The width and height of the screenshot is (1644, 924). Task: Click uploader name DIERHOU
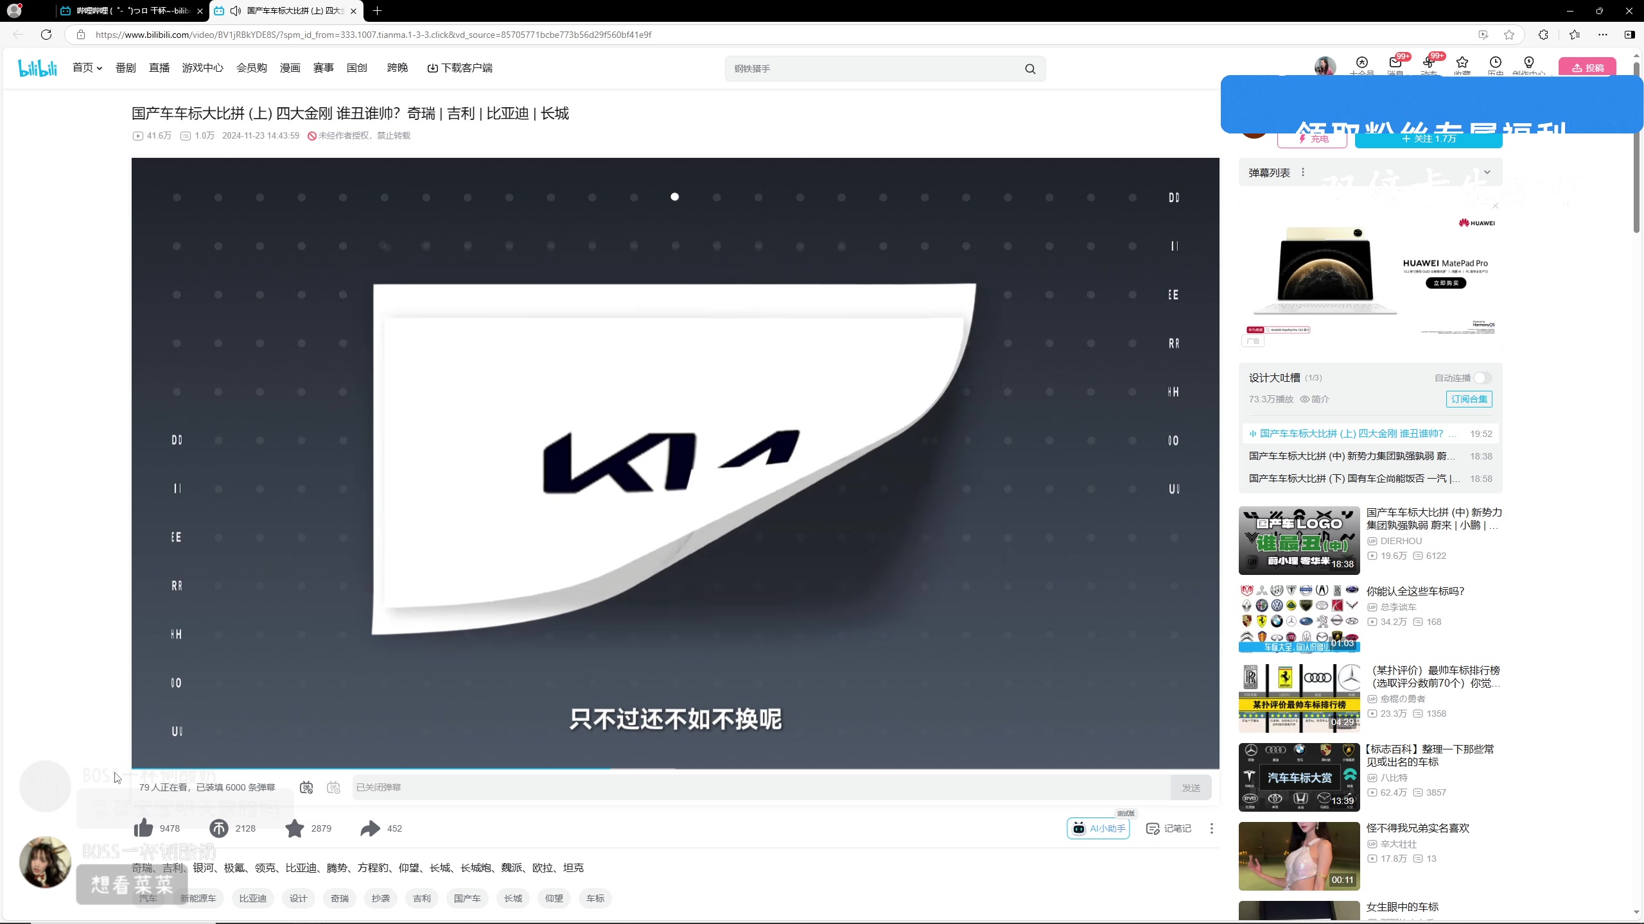(1401, 541)
